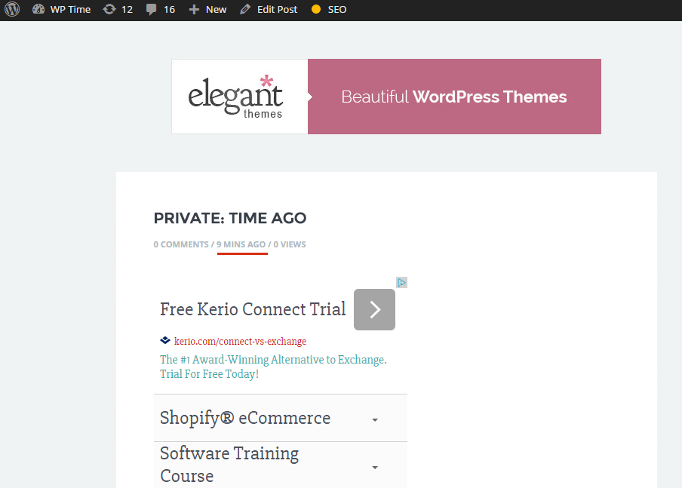Open the Software Training Course ad title

pos(229,465)
